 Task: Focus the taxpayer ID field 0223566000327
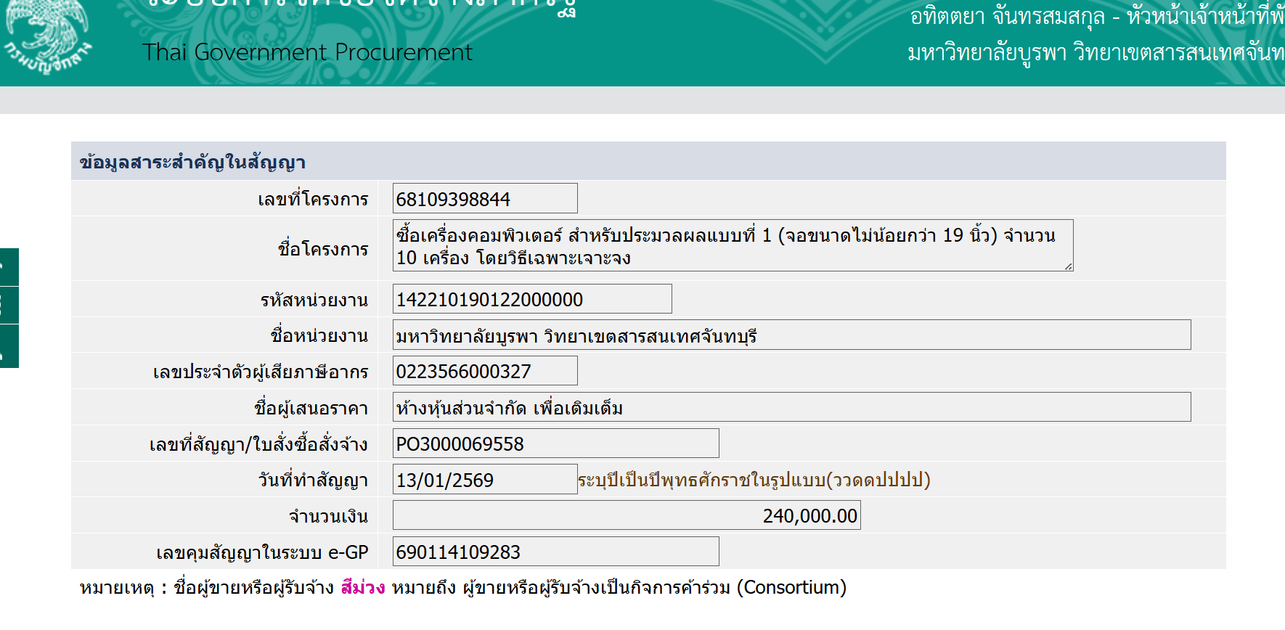(x=484, y=371)
